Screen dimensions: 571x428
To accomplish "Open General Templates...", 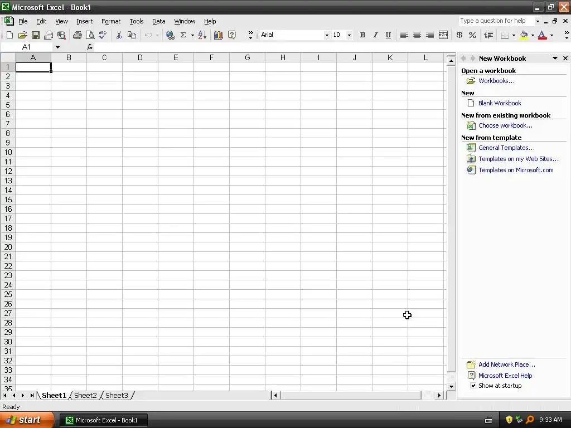I will click(506, 148).
